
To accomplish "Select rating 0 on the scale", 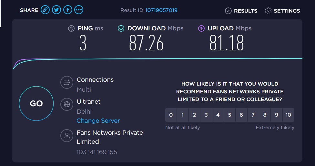I will (x=171, y=115).
